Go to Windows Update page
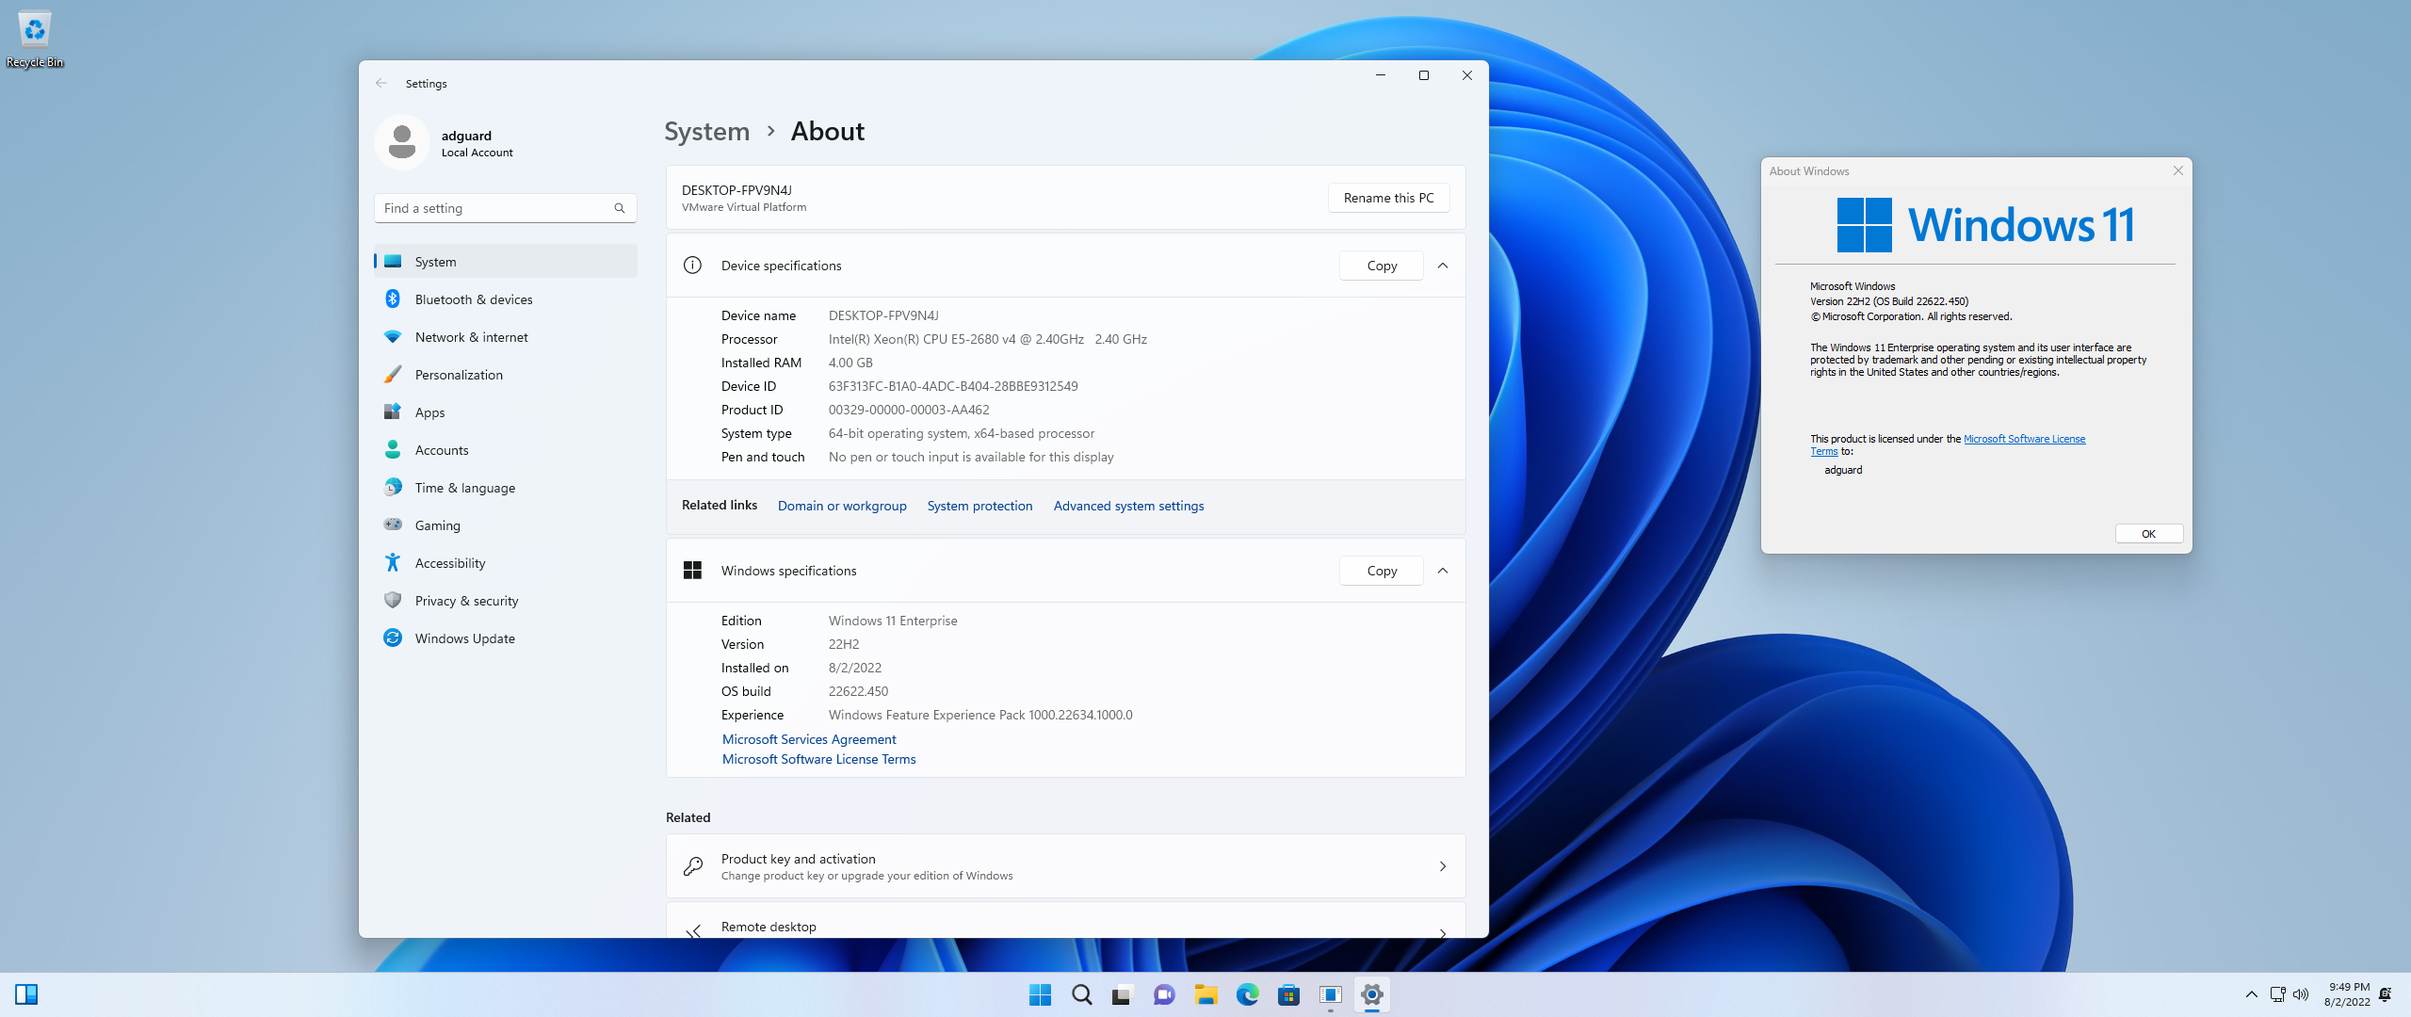 506,638
